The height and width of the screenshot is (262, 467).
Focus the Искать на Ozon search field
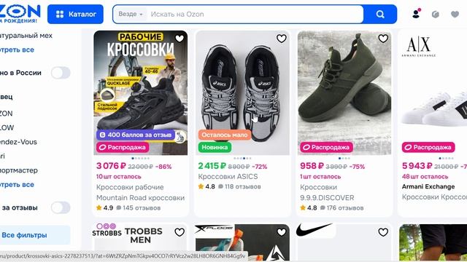(255, 14)
